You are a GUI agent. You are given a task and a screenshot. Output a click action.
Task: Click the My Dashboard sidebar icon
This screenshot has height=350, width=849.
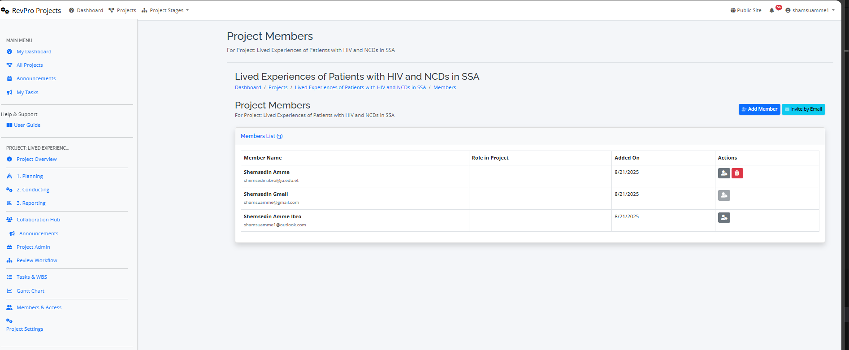point(9,52)
